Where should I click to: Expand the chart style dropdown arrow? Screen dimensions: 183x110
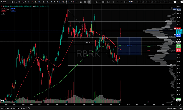point(93,2)
